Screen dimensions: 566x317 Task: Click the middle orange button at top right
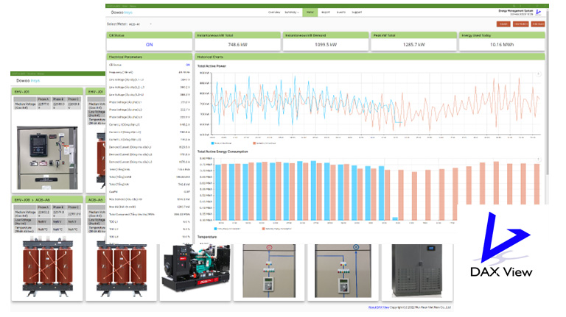pos(521,24)
